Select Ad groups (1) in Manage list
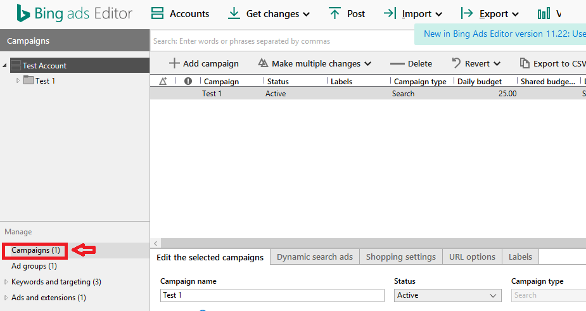586x311 pixels. click(x=34, y=266)
